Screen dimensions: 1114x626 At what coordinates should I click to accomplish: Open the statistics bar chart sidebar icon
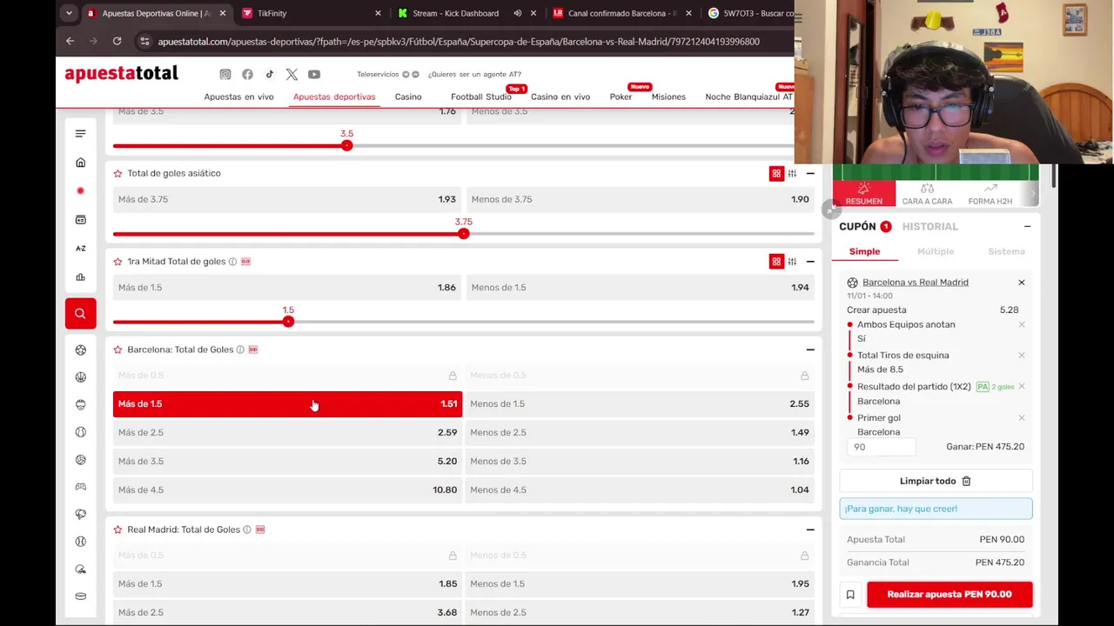point(80,277)
